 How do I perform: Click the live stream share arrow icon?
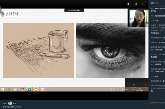pos(136,4)
